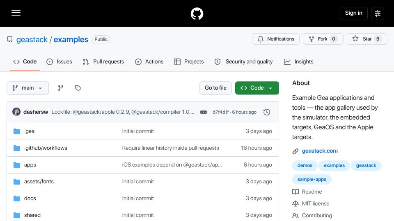The height and width of the screenshot is (221, 394).
Task: Open the .github/workflows folder
Action: (46, 148)
